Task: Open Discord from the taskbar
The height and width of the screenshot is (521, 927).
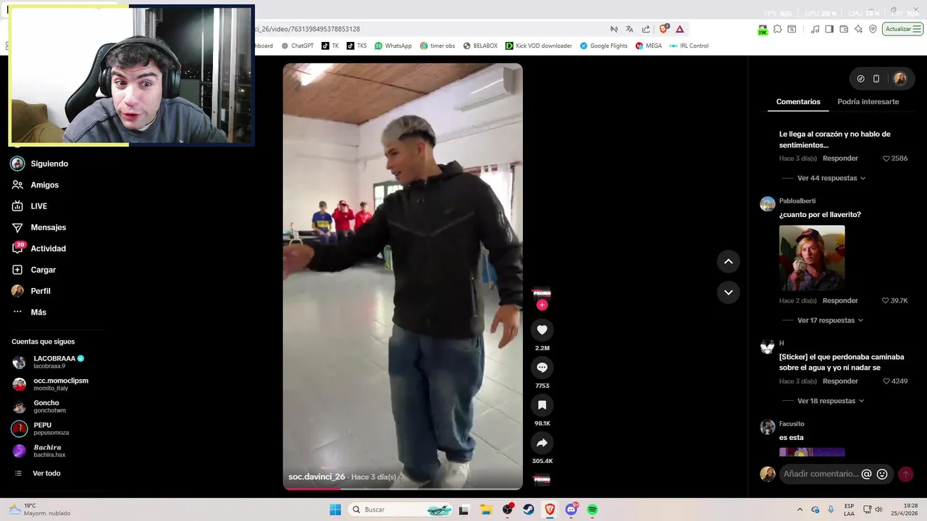Action: tap(571, 509)
